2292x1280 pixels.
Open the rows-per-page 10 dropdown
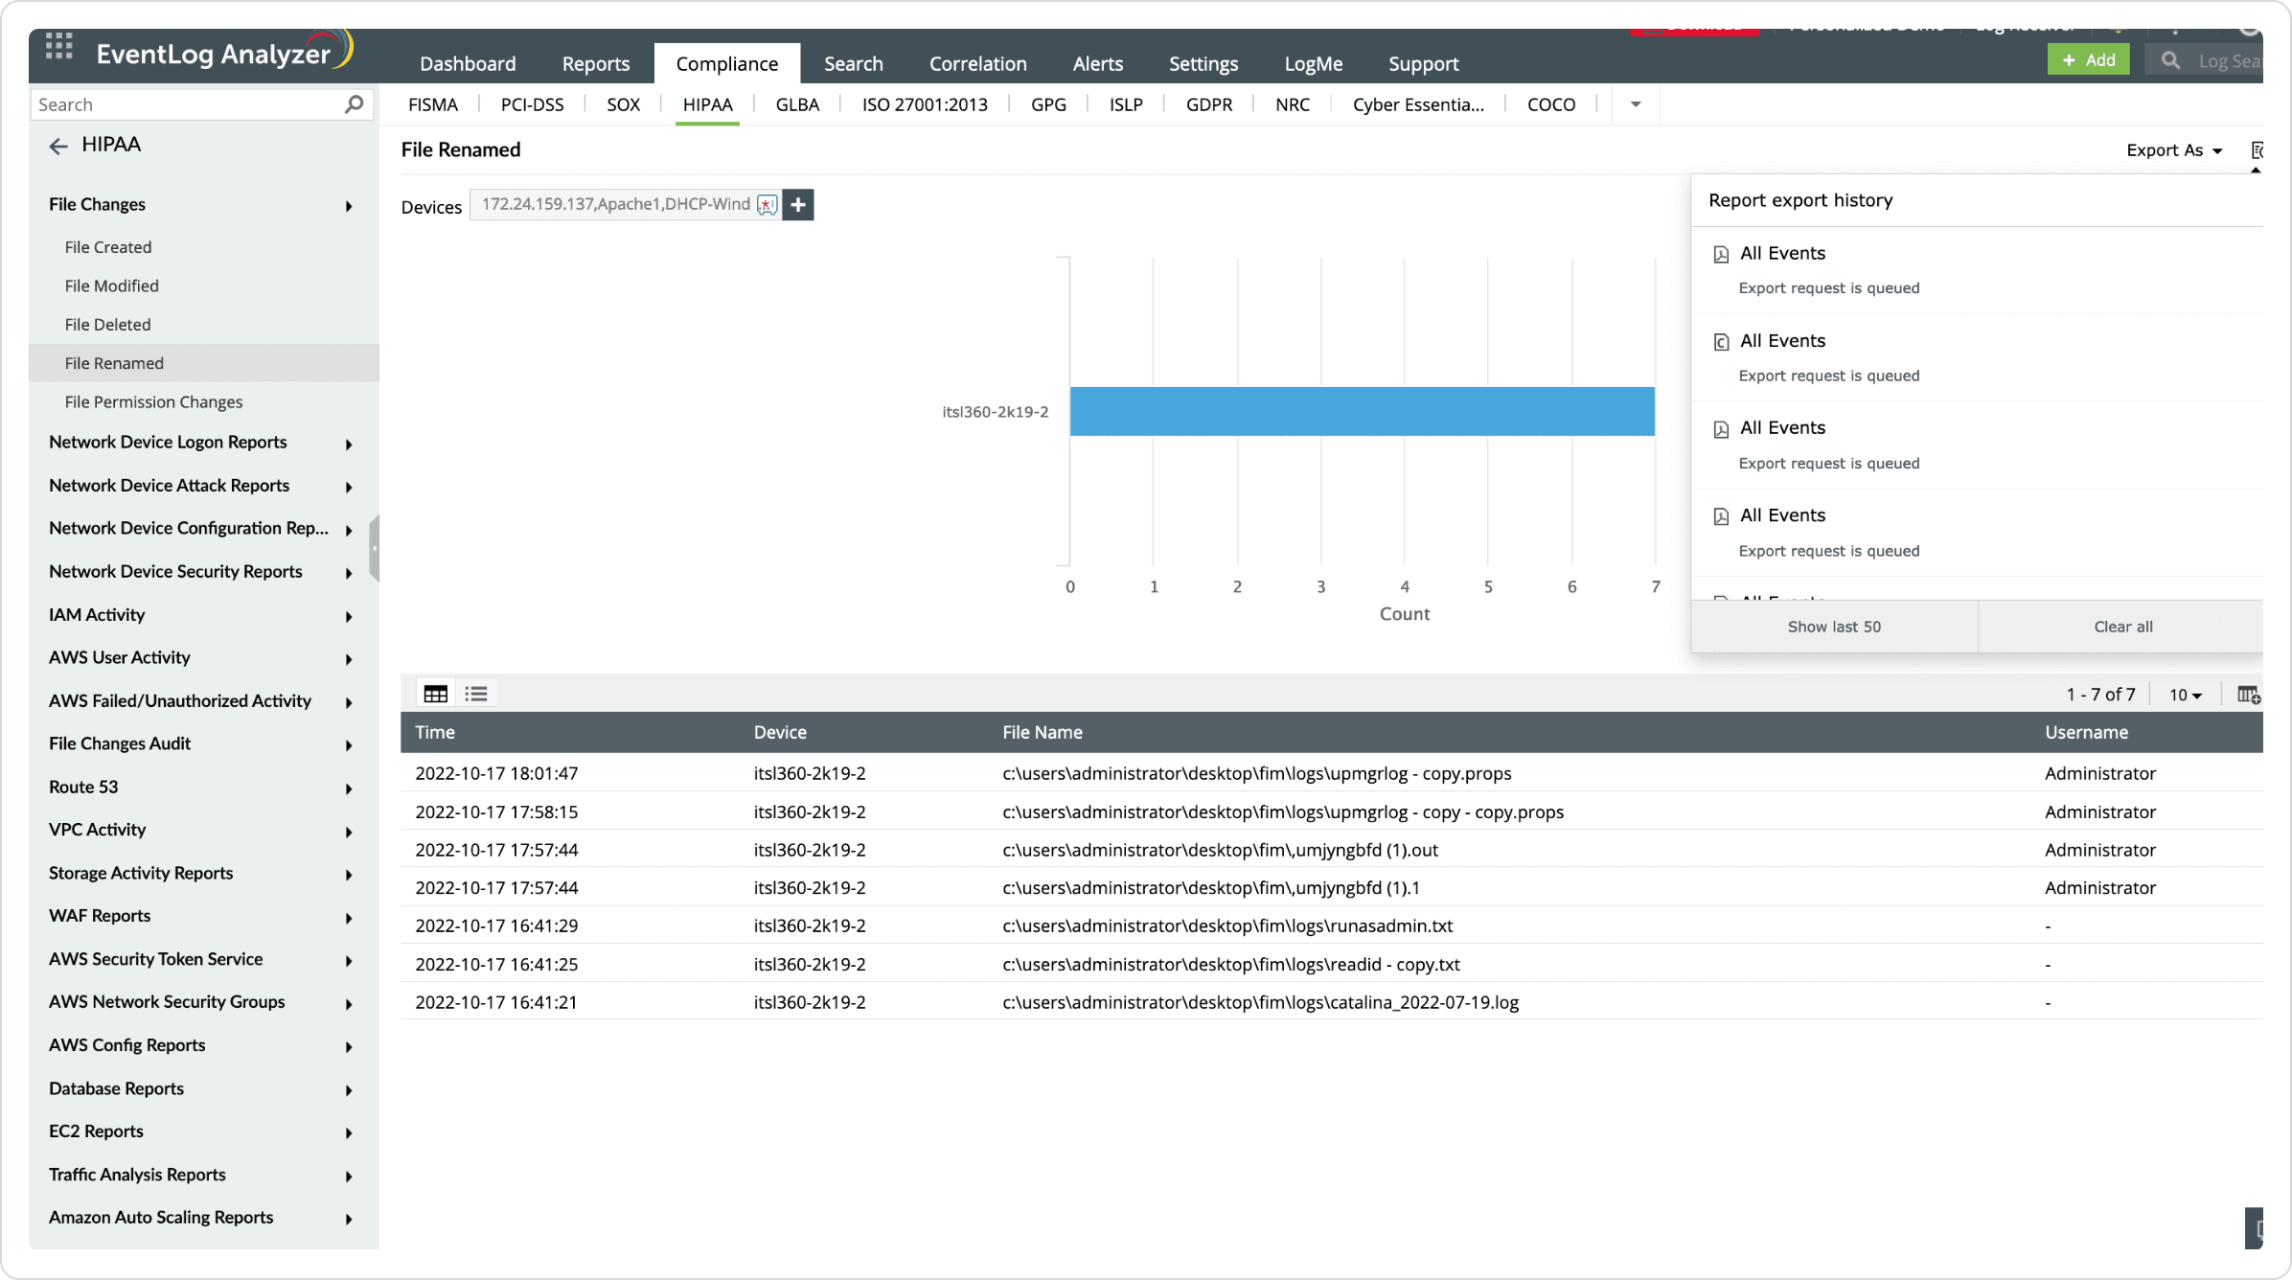click(2186, 695)
